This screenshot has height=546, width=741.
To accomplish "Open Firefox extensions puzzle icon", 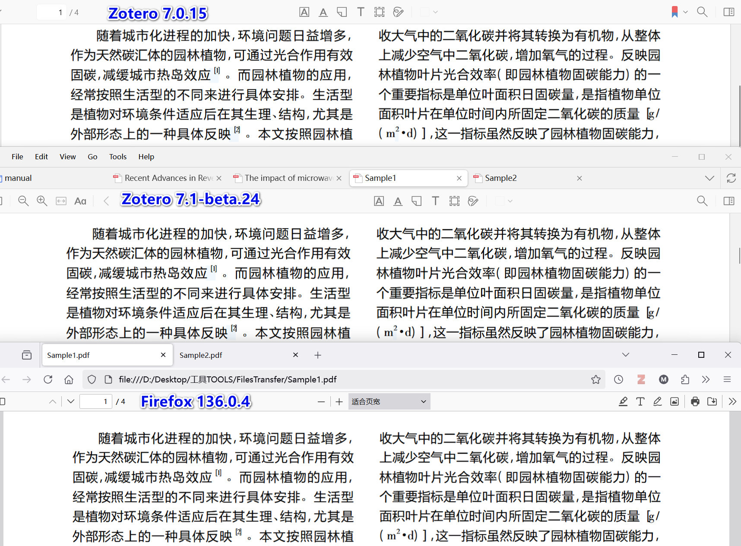I will click(x=685, y=379).
